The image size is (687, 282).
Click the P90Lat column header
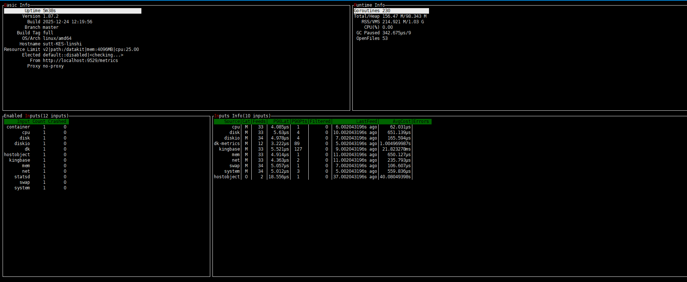[x=281, y=121]
